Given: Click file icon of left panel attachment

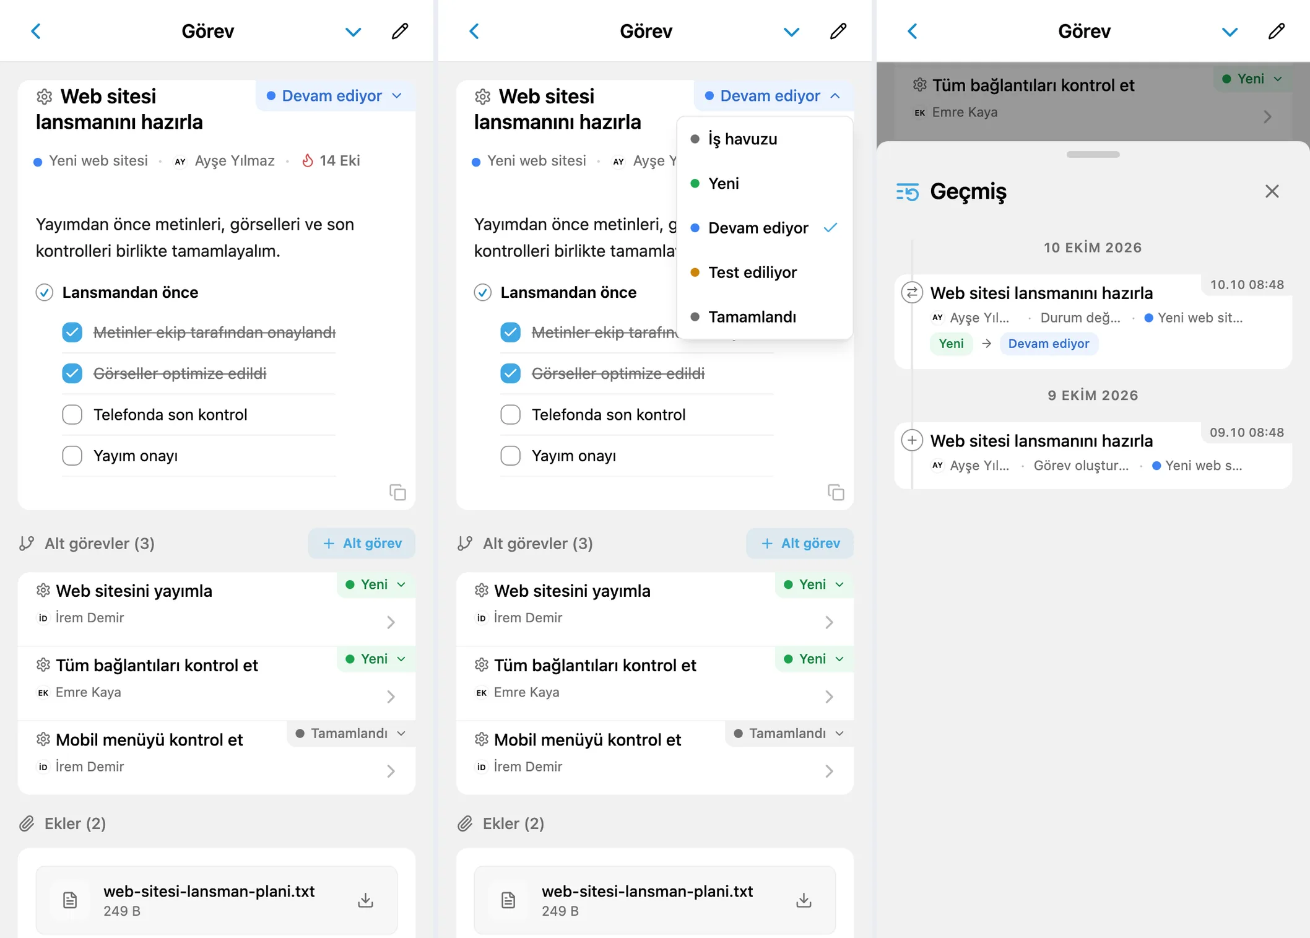Looking at the screenshot, I should pos(70,900).
